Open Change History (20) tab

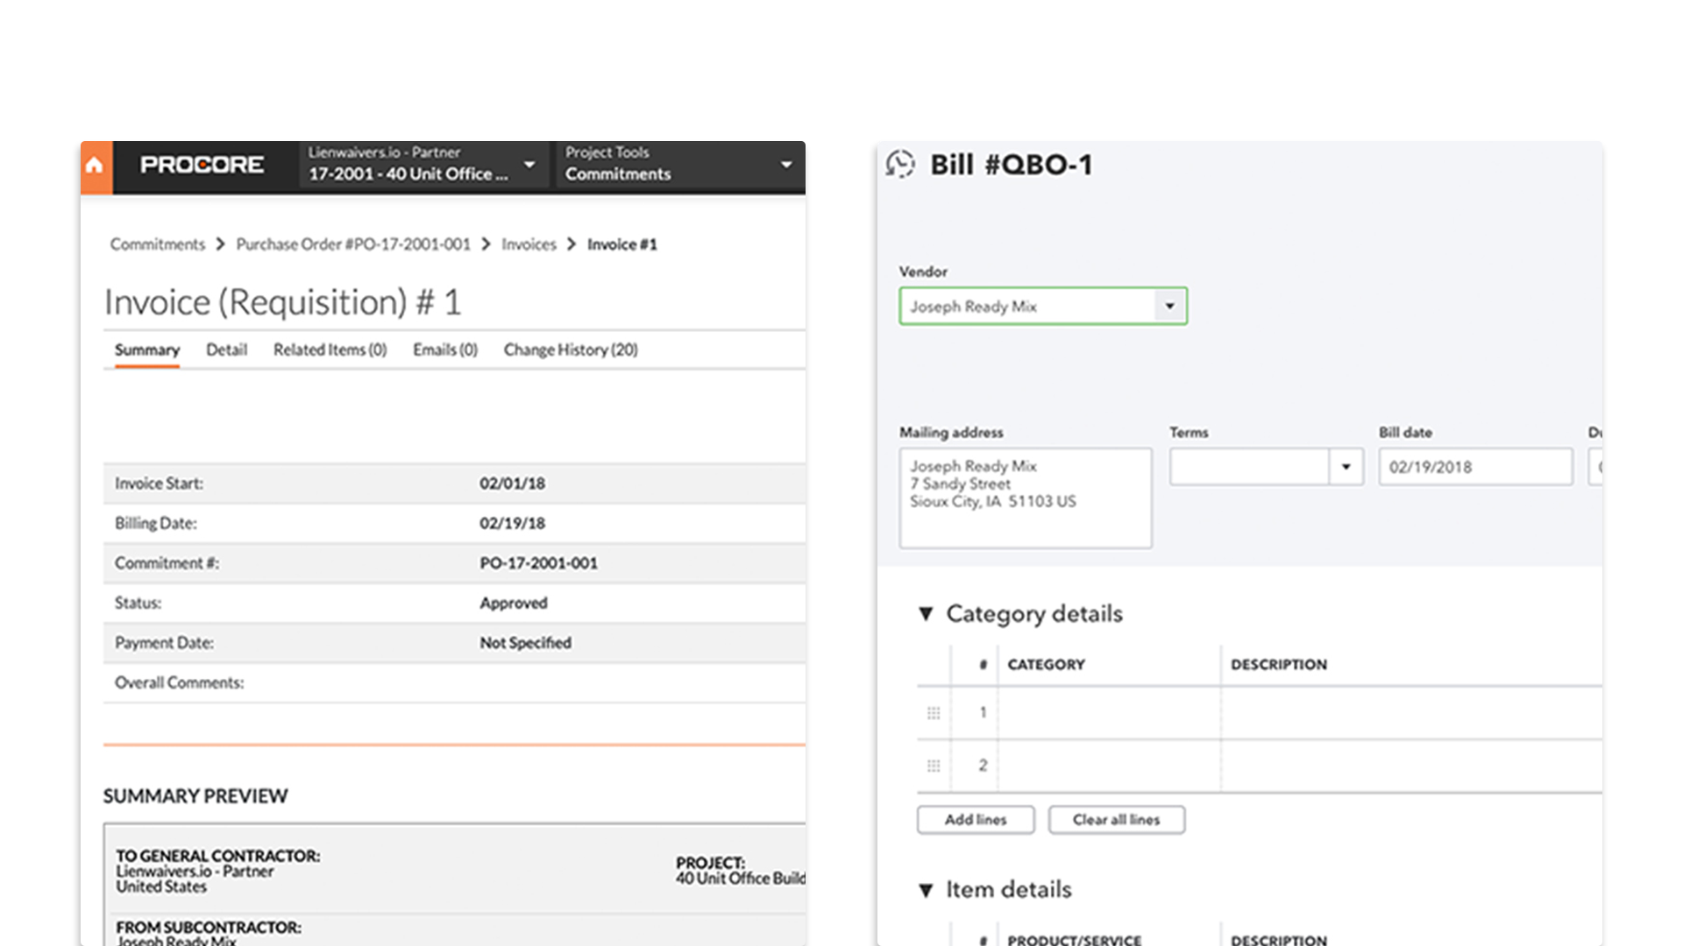571,349
